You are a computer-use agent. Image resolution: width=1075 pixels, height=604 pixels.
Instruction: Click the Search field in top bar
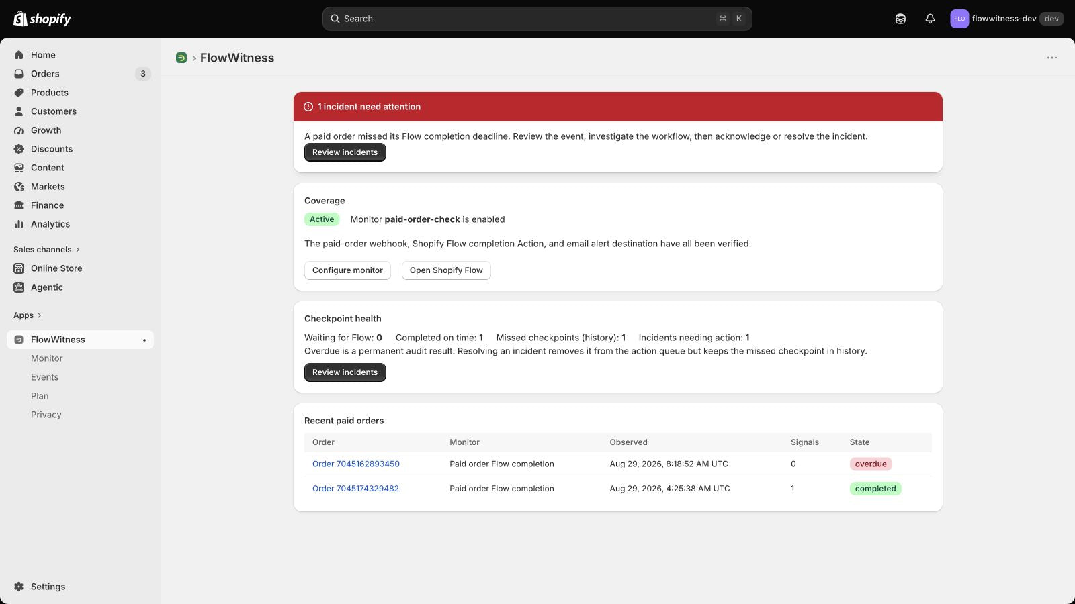pos(537,19)
